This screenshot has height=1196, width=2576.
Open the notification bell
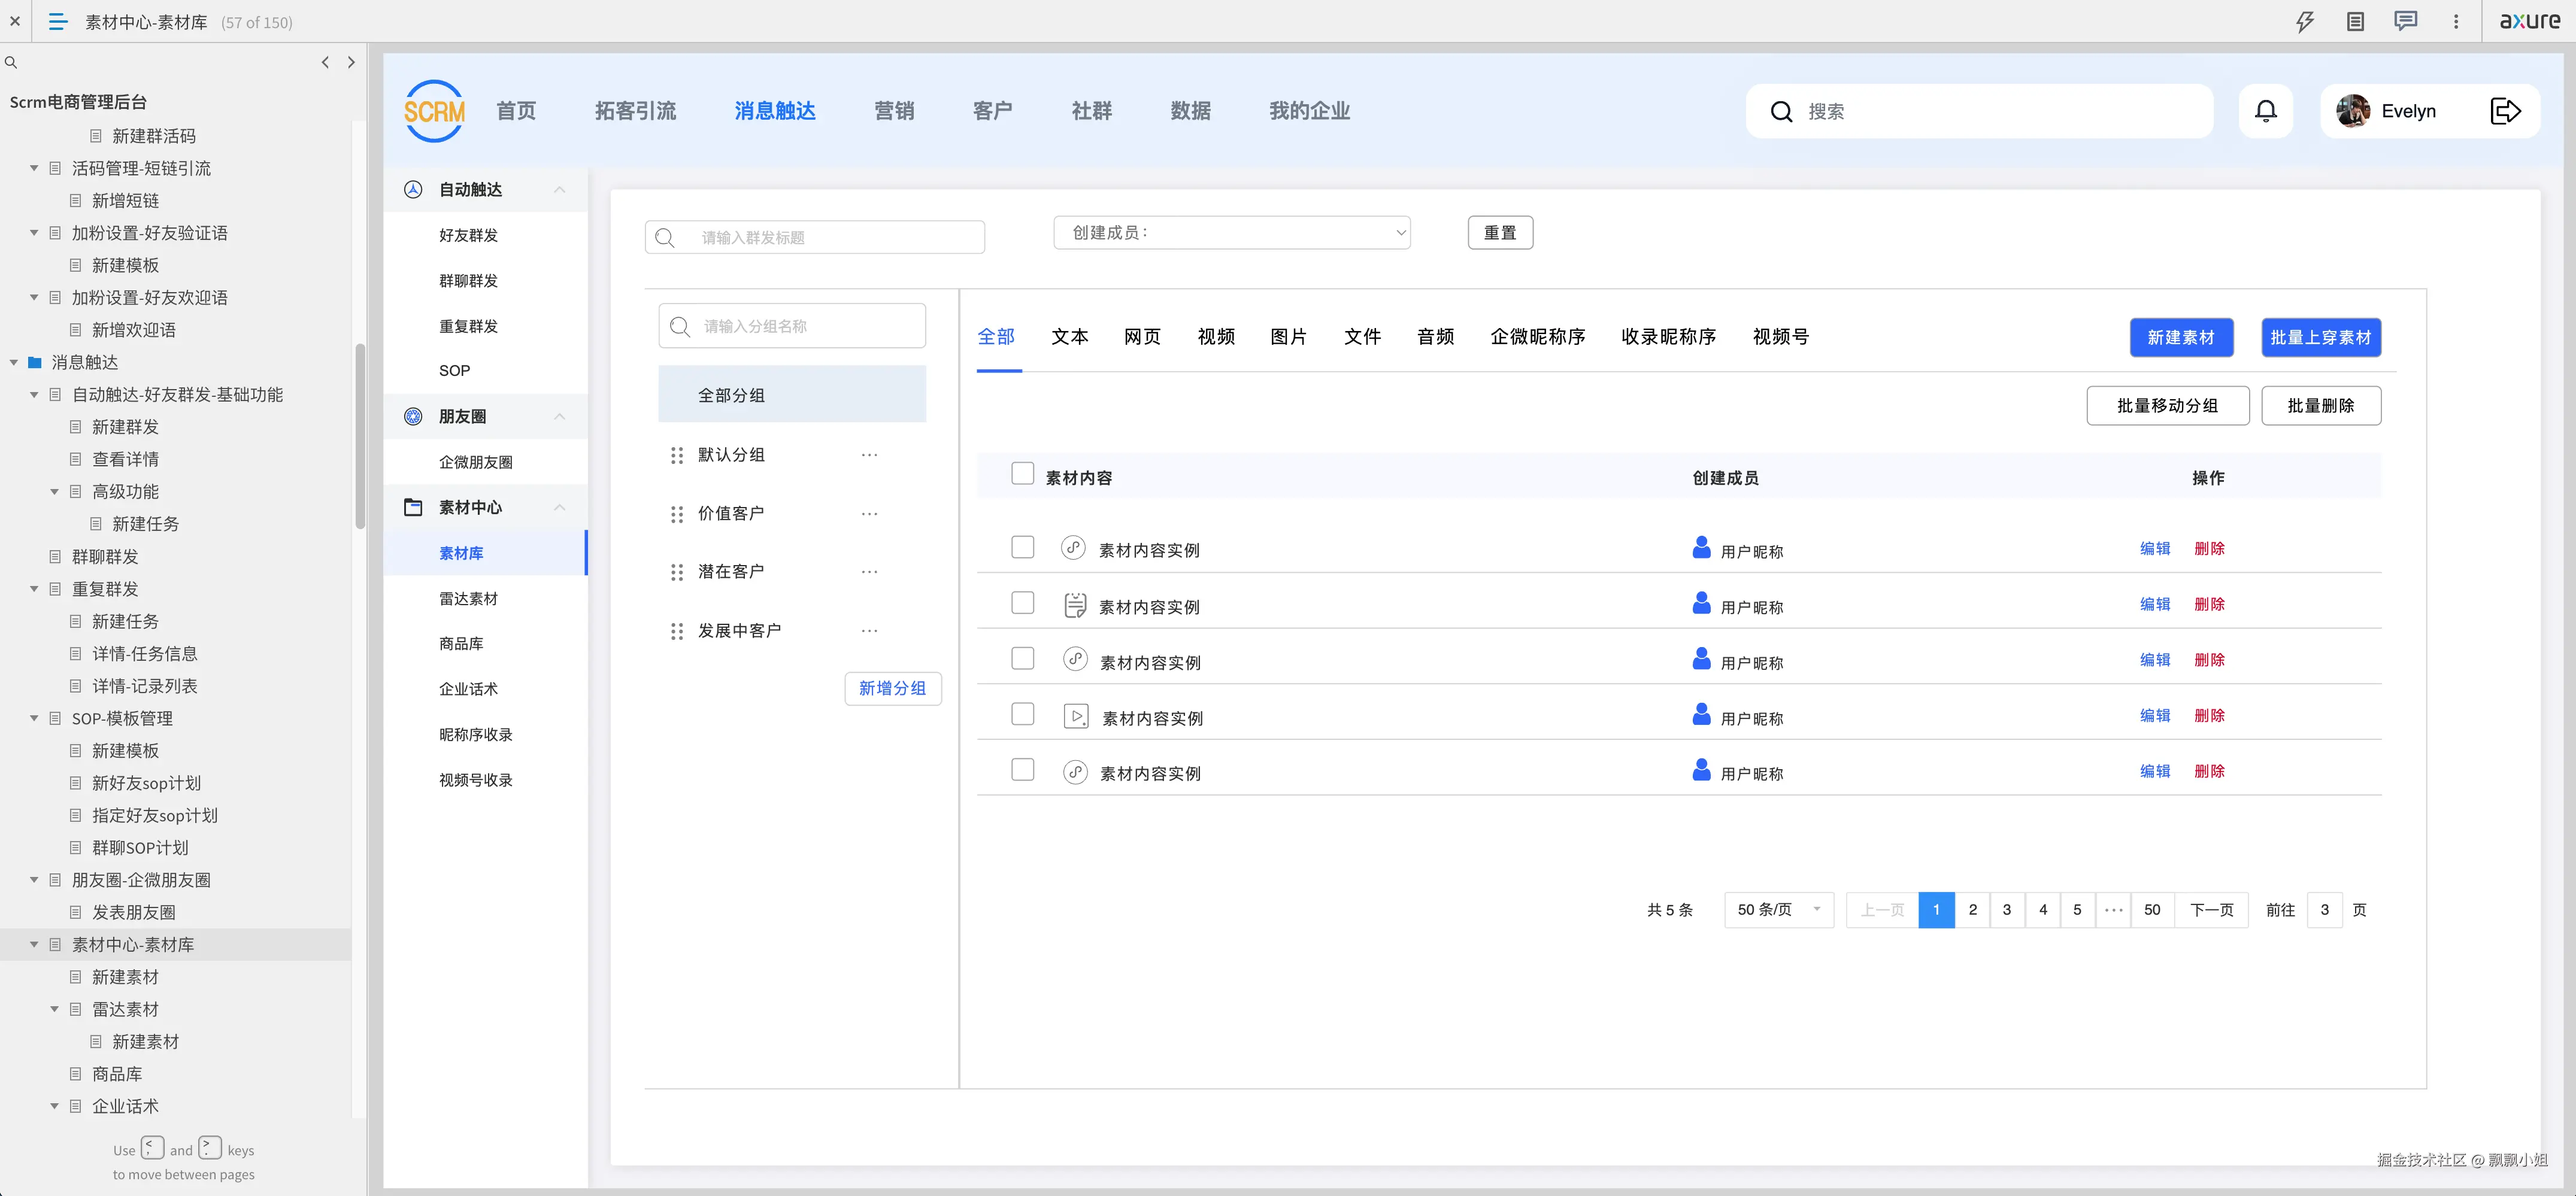click(x=2265, y=111)
